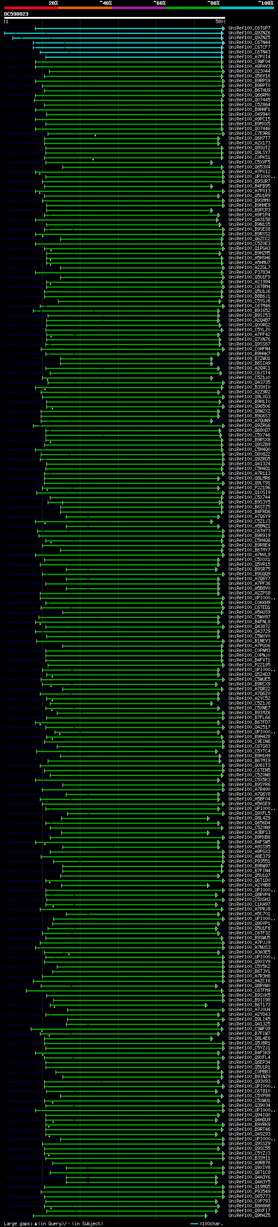Select label UniRef100_C5Z1J3
The height and width of the screenshot is (1227, 278).
pyautogui.click(x=249, y=521)
